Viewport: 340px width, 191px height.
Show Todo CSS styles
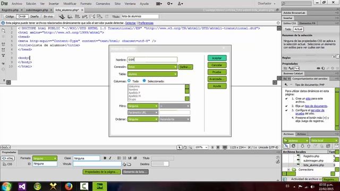(x=288, y=29)
